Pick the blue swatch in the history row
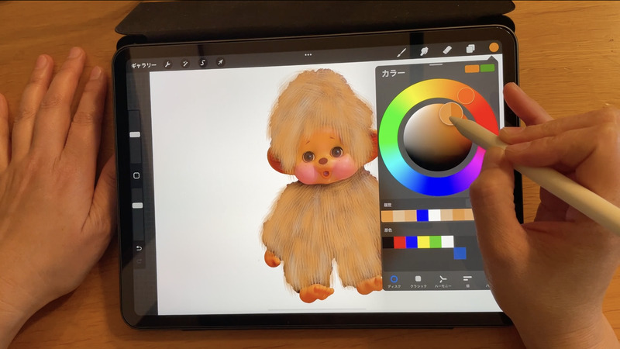This screenshot has width=620, height=349. (x=422, y=216)
